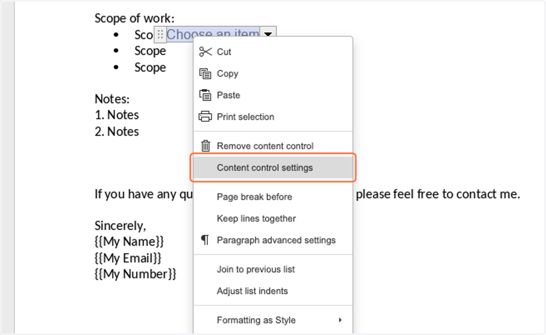This screenshot has width=546, height=335.
Task: Select Keep lines together
Action: coord(273,218)
